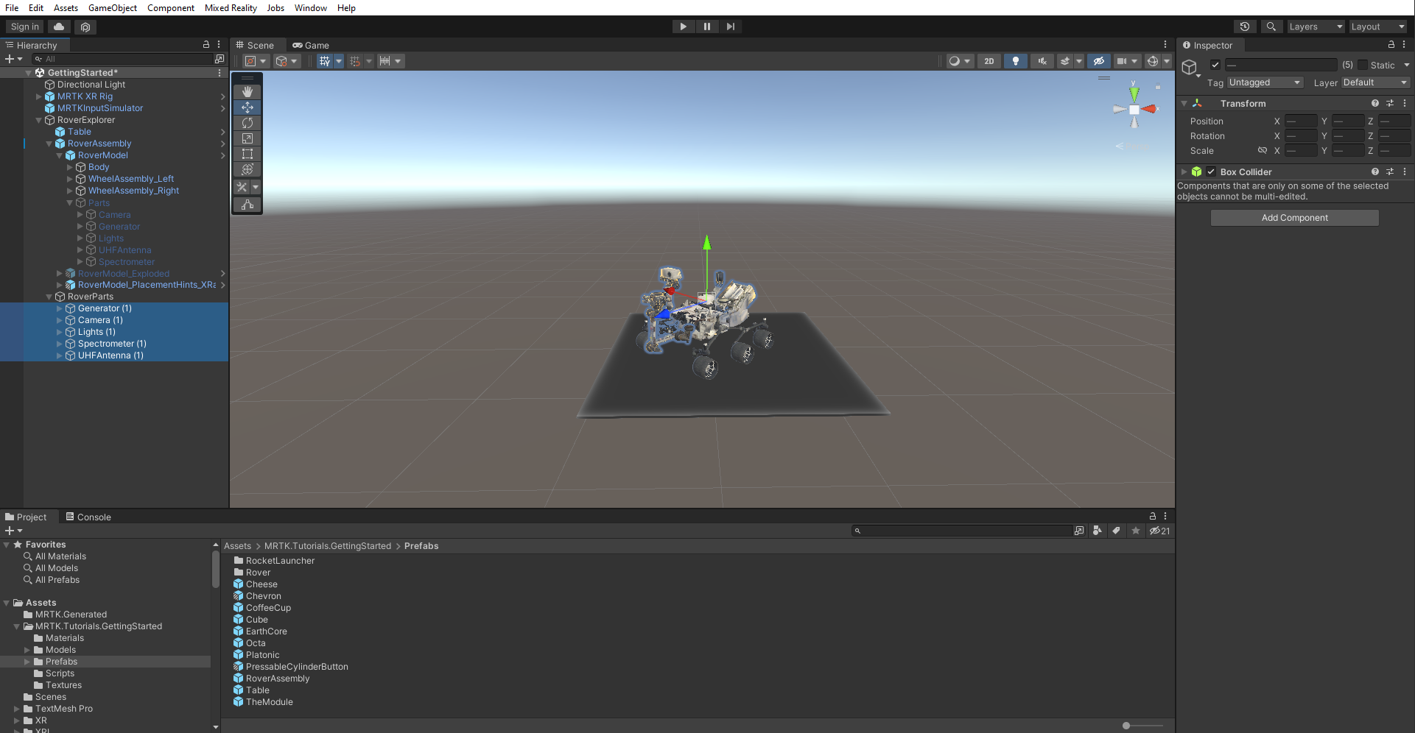Select the Move tool in Scene toolbar

(247, 107)
